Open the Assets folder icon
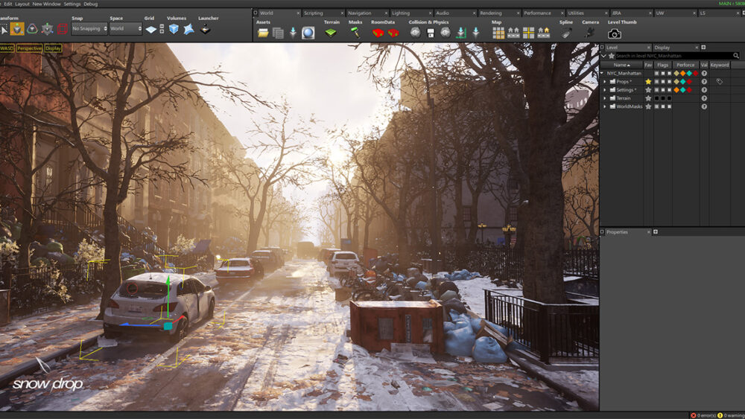 (263, 33)
